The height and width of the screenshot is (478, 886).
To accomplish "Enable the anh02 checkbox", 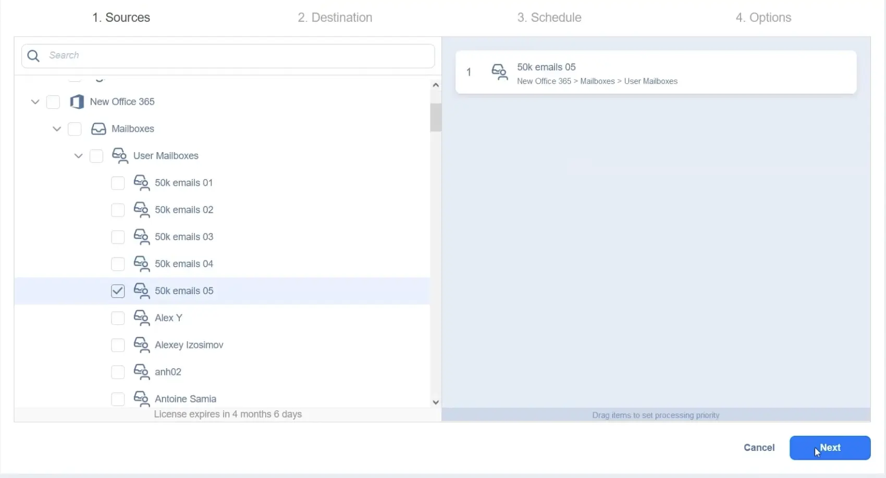I will [118, 372].
